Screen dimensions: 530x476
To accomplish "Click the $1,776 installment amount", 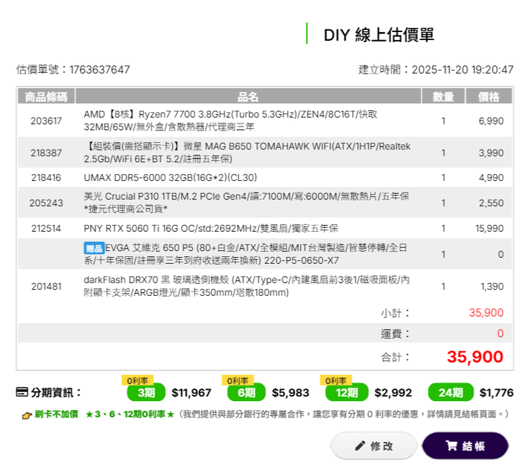I will click(497, 393).
